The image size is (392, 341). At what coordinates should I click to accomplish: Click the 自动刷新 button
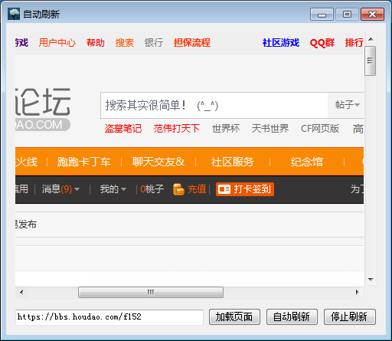(x=292, y=317)
